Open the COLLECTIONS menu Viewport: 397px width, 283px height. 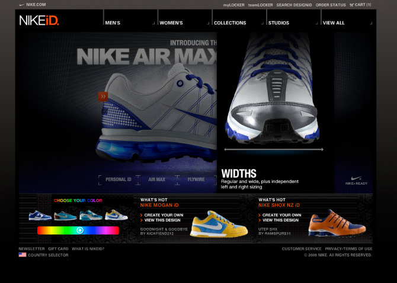230,23
